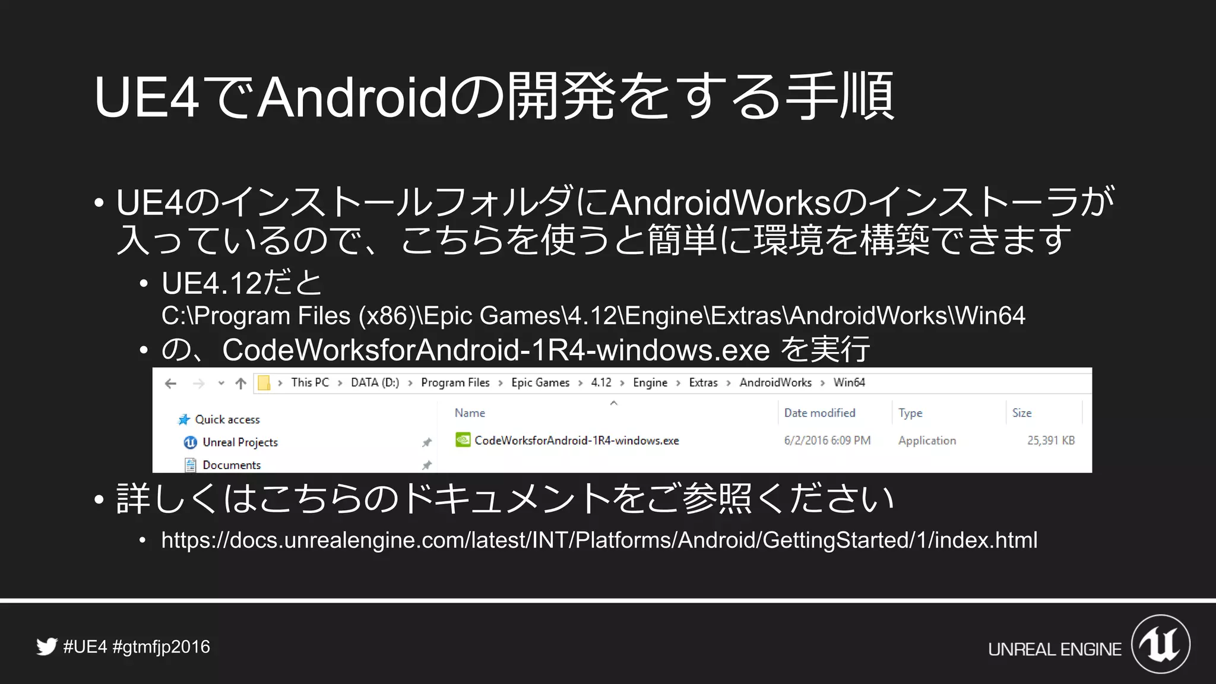1216x684 pixels.
Task: Open the docs.unrealengine.com Android GettingStarted link
Action: click(599, 540)
